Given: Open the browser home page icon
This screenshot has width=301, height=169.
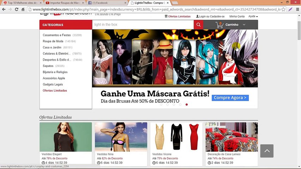Looking at the screenshot, I should coord(23,10).
